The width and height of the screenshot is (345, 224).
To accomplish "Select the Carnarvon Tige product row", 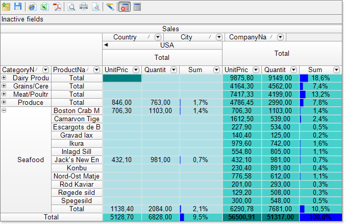I will (x=77, y=119).
